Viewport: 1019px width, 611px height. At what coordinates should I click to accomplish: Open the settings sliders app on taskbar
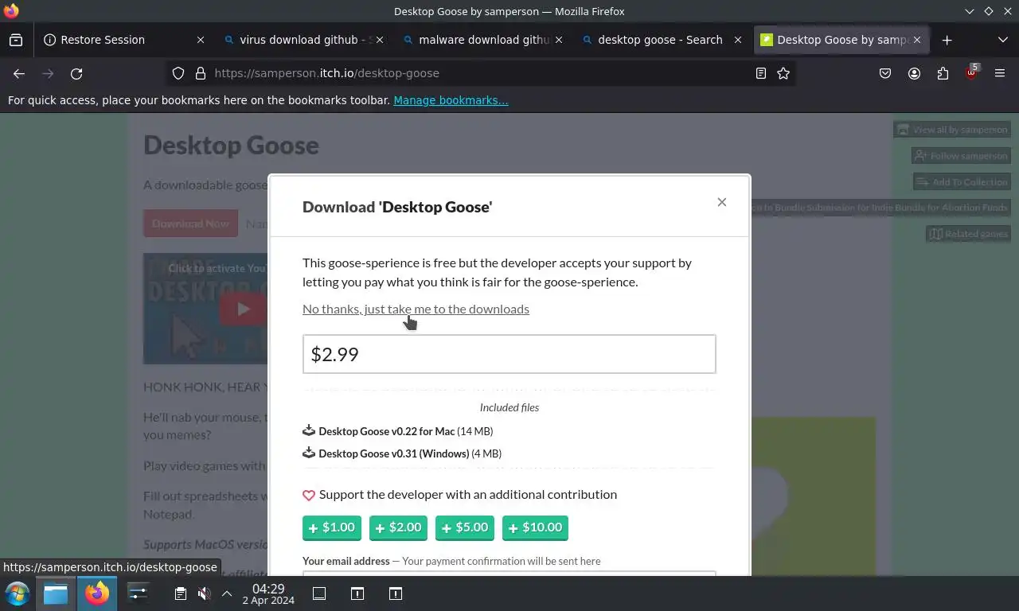(x=138, y=593)
